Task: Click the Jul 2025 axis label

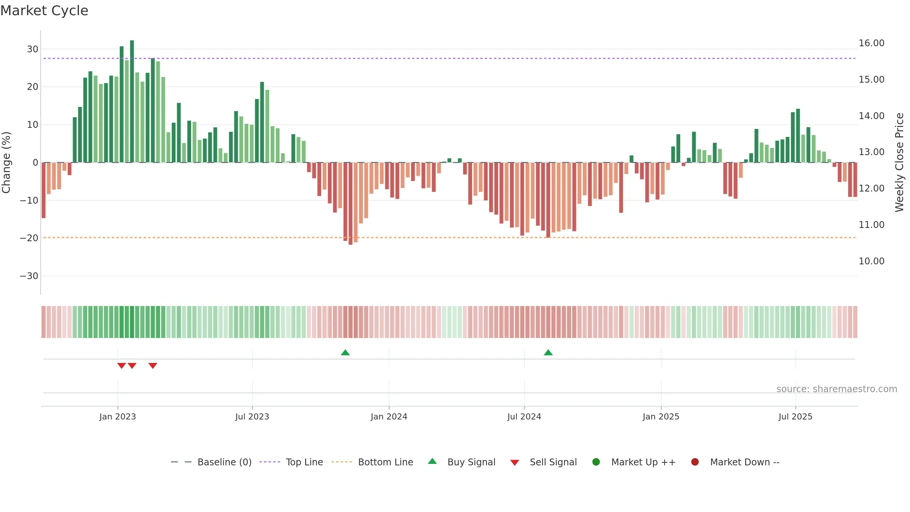Action: [x=795, y=416]
